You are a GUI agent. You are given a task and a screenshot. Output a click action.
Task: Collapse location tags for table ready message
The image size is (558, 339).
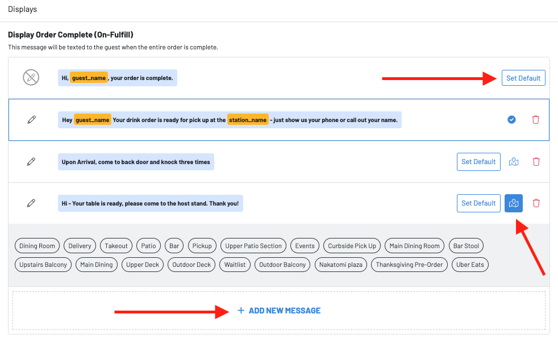(514, 203)
